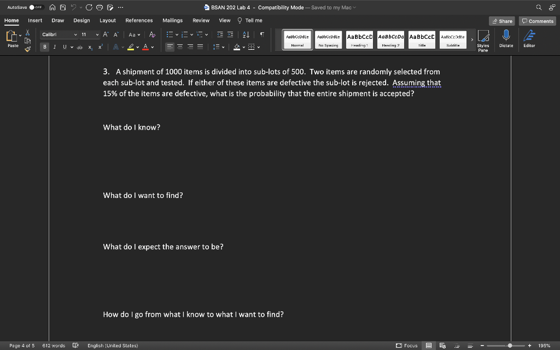Viewport: 560px width, 350px height.
Task: Show paragraph marks with pilcrow icon
Action: [262, 34]
